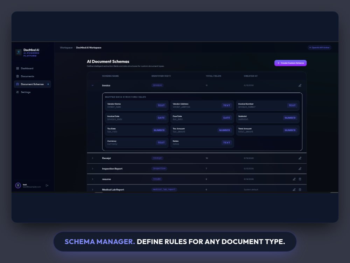Click the resume identifier tag
The width and height of the screenshot is (350, 263).
[x=157, y=179]
